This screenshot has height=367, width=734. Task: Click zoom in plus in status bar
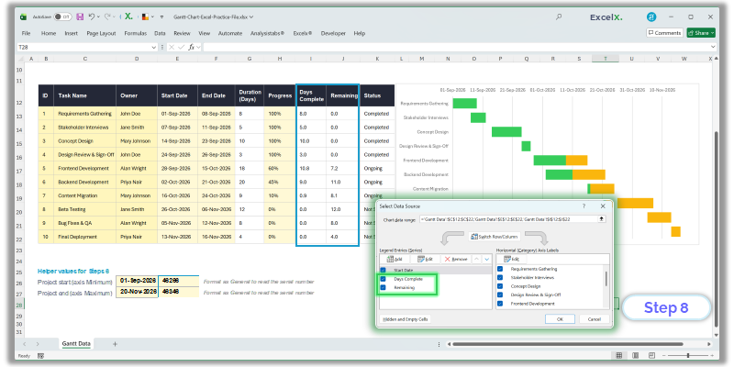[x=712, y=356]
